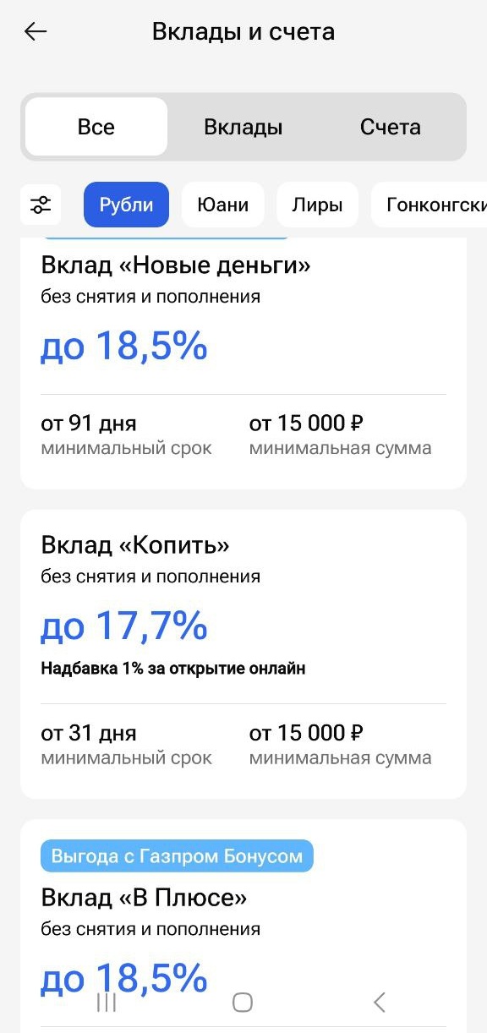Select the Лиры currency chip
This screenshot has width=487, height=1033.
[317, 205]
